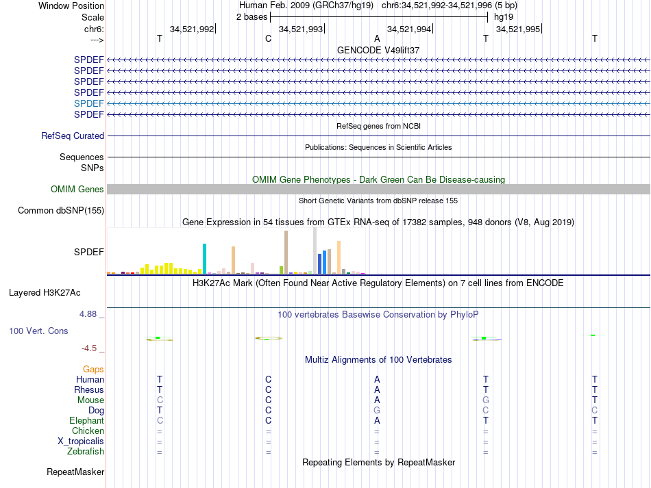Click the Scale label
Viewport: 651px width, 488px height.
click(x=93, y=17)
